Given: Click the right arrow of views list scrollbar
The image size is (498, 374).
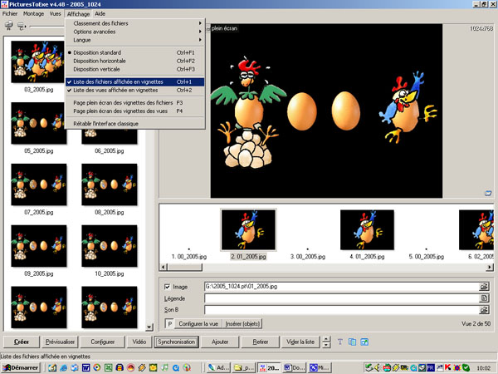Looking at the screenshot, I should coord(490,267).
